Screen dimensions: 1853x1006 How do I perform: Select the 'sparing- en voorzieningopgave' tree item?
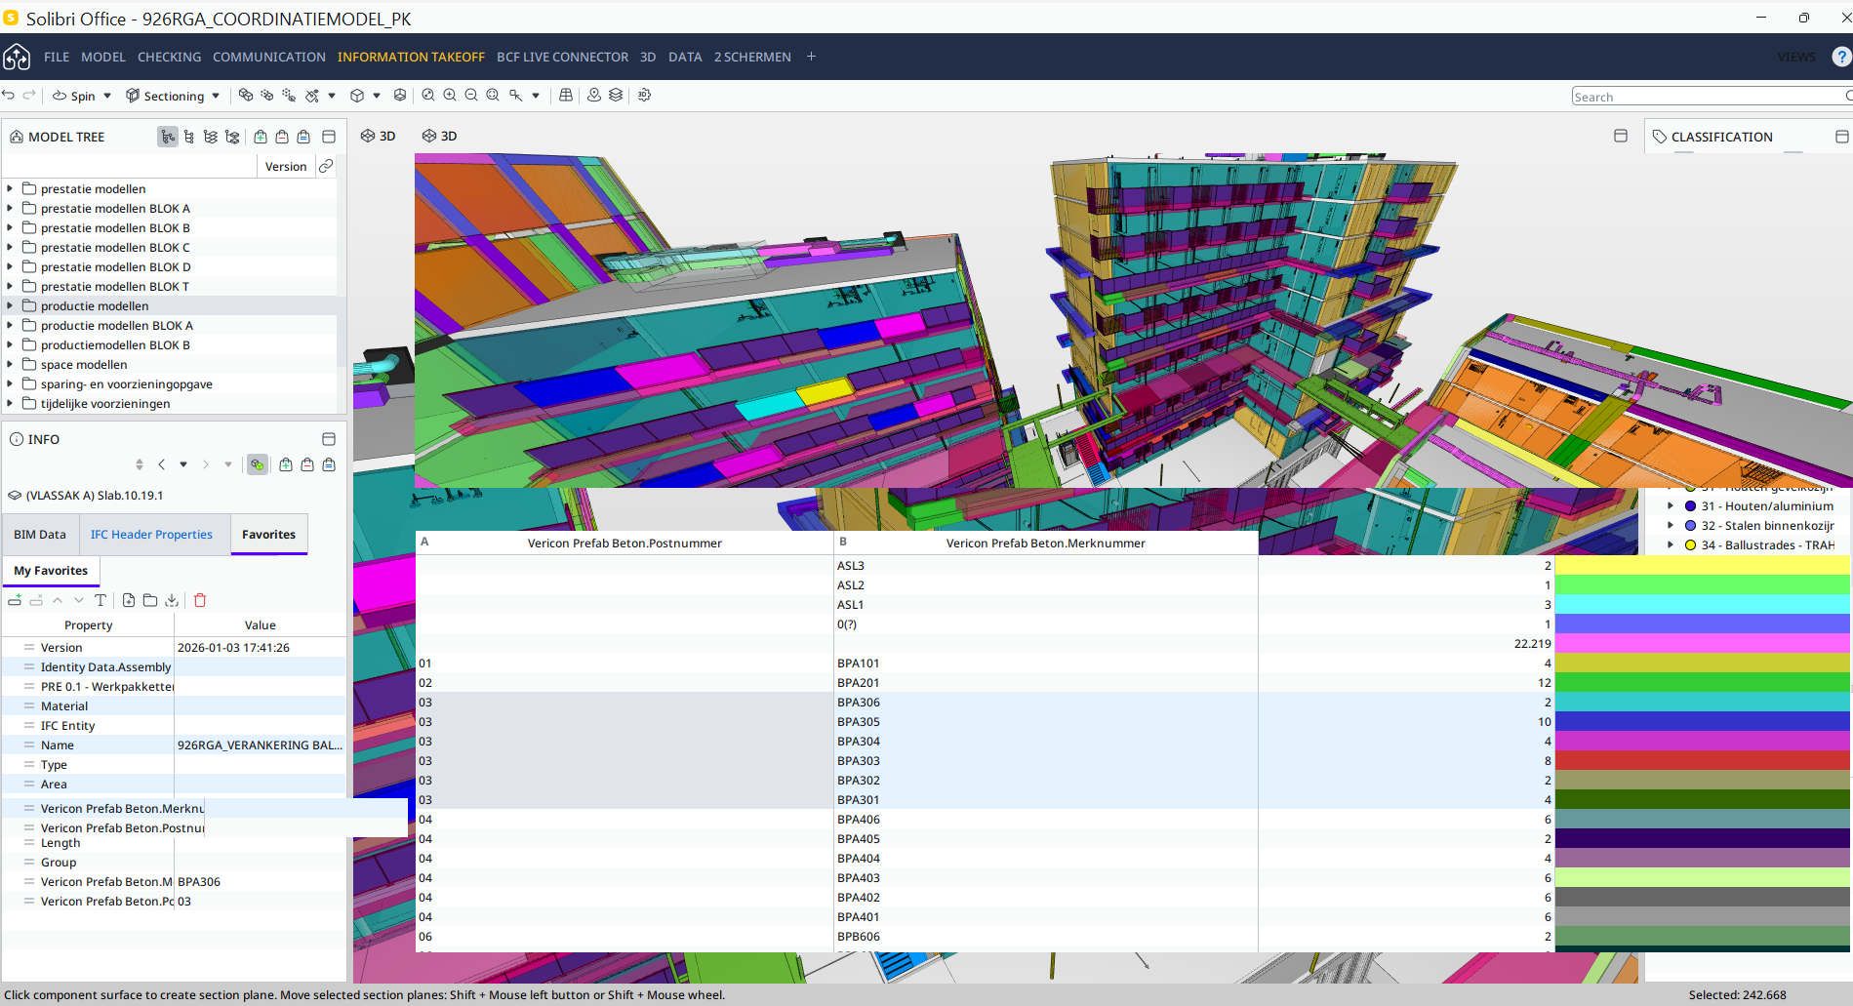[x=127, y=384]
